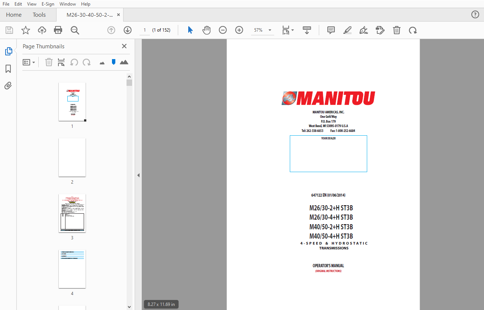Go to previous page arrow
Viewport: 484px width, 310px height.
[111, 30]
